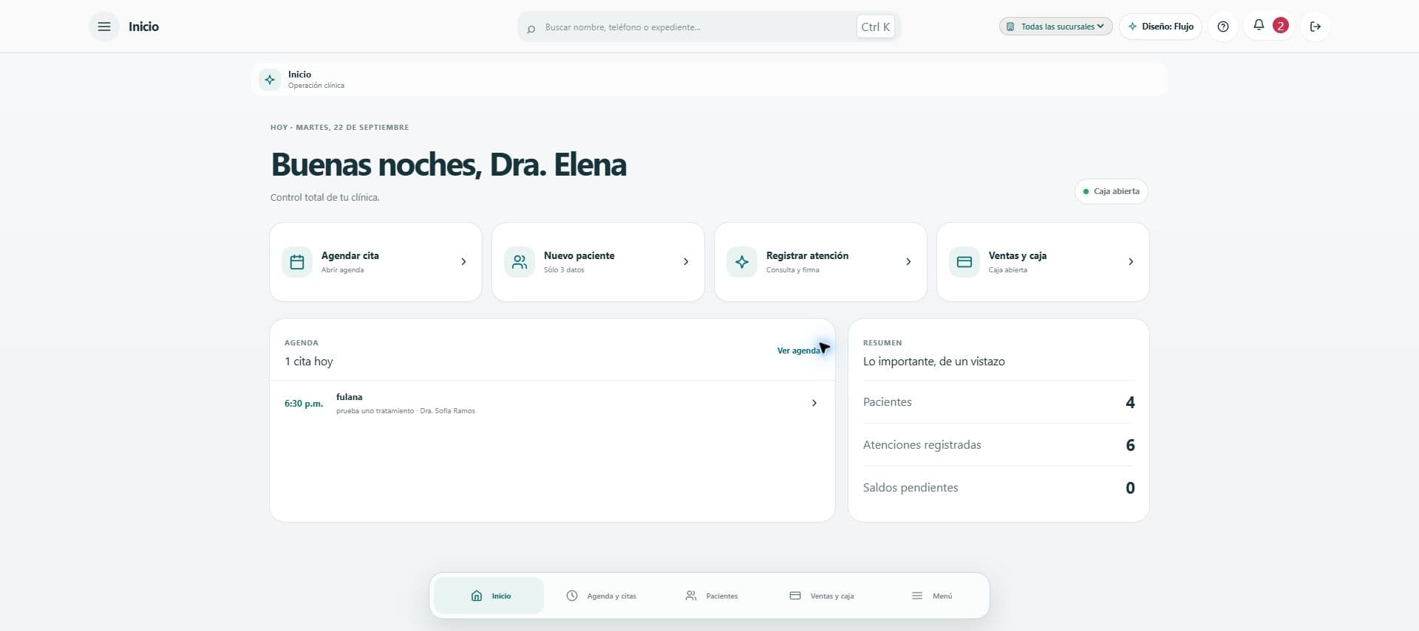Click the Ctrl K shortcut badge
This screenshot has width=1419, height=631.
(x=876, y=27)
